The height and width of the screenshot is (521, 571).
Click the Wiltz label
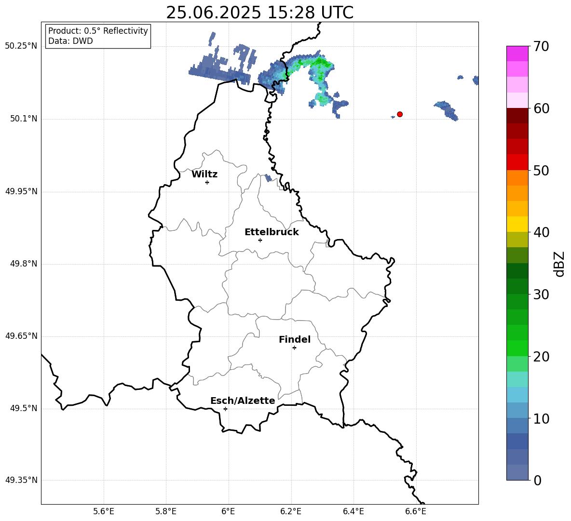point(204,174)
